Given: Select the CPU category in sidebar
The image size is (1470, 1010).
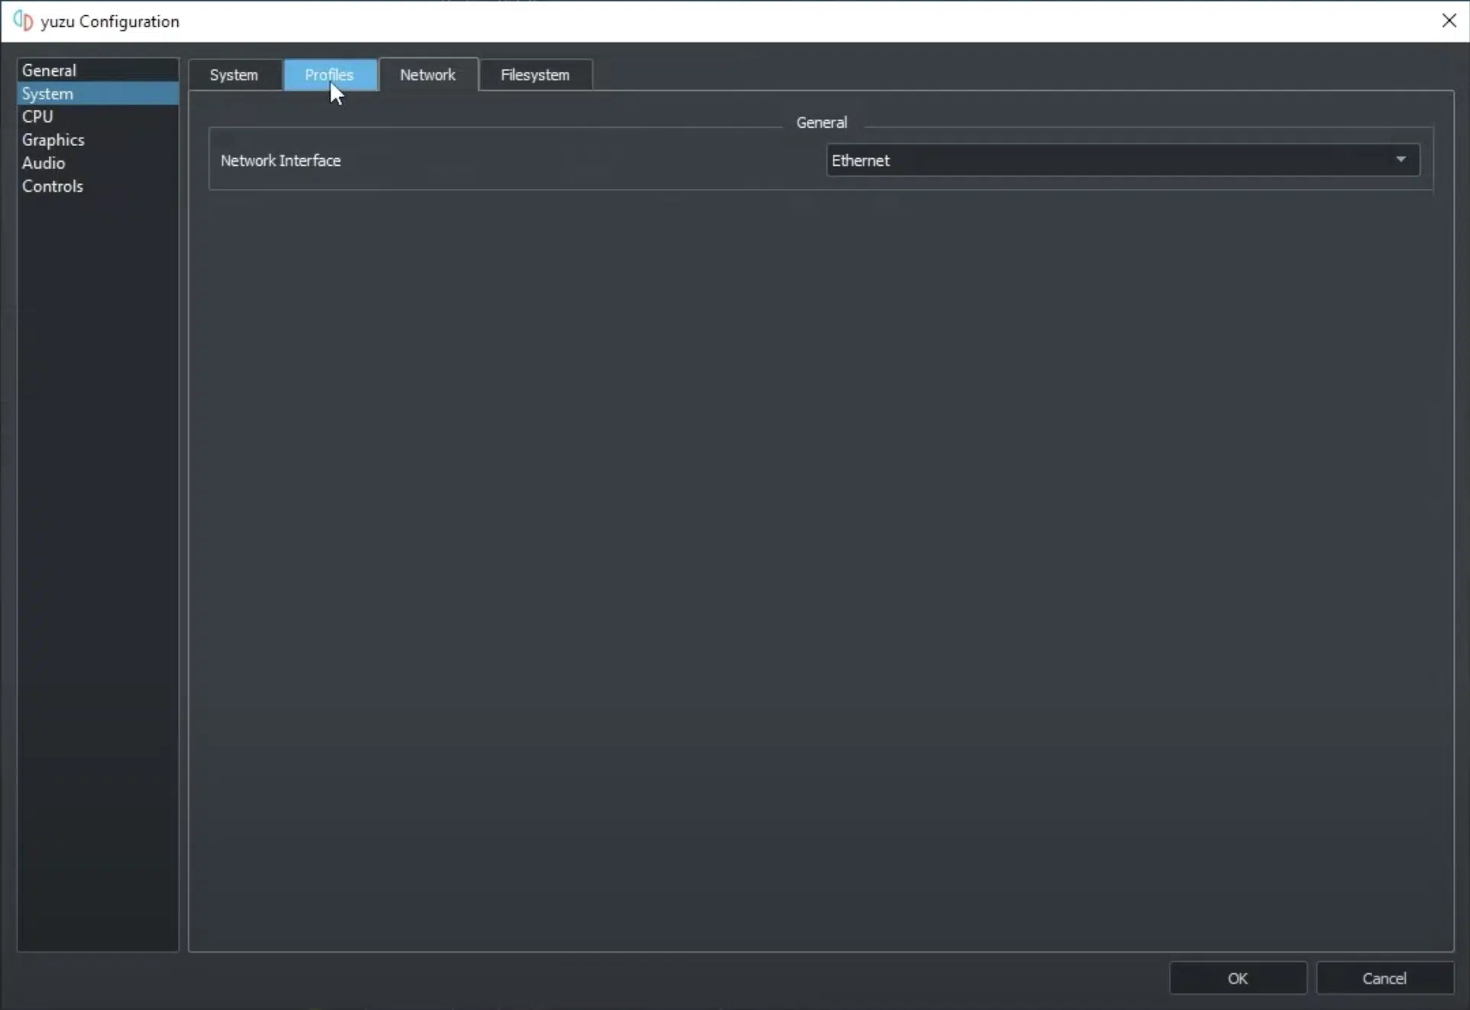Looking at the screenshot, I should (x=37, y=116).
